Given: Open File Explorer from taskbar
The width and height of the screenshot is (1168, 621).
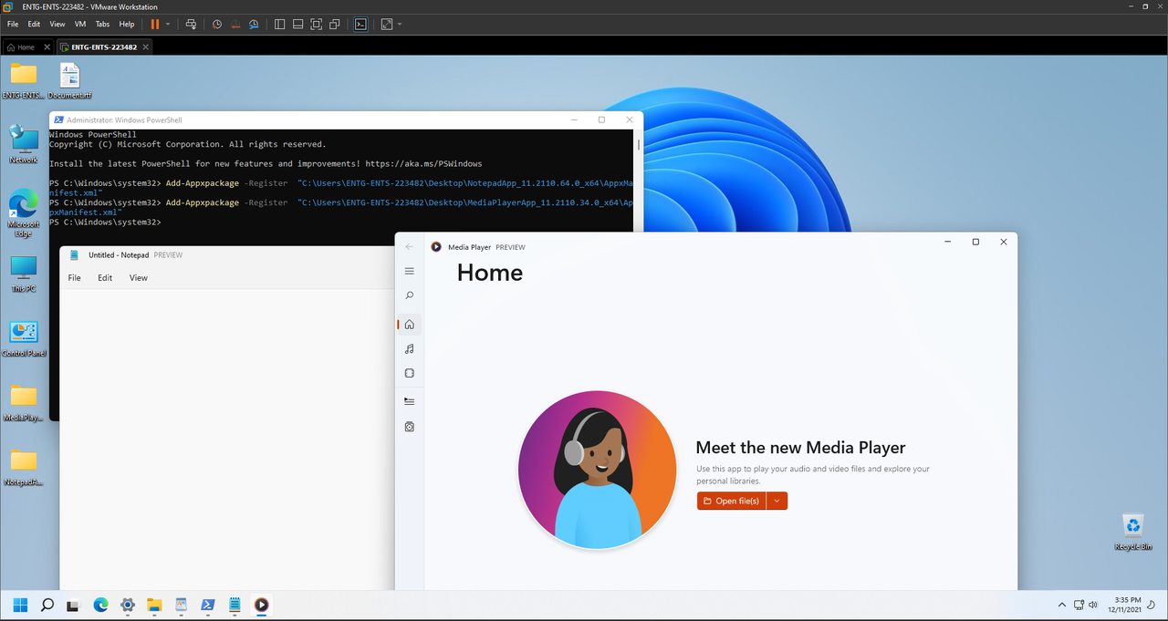Looking at the screenshot, I should point(154,604).
